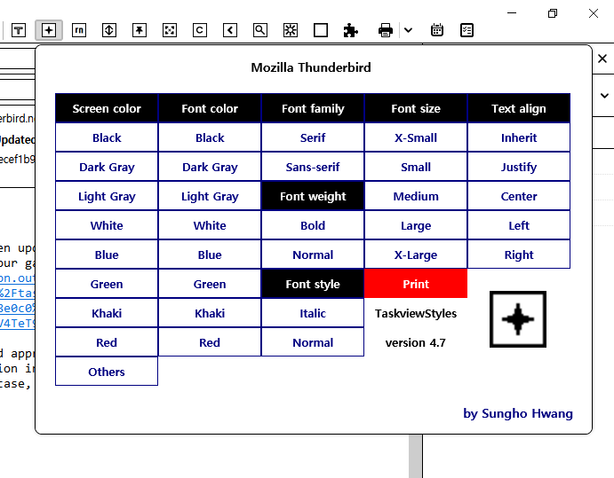
Task: Choose Medium font size
Action: tap(416, 196)
